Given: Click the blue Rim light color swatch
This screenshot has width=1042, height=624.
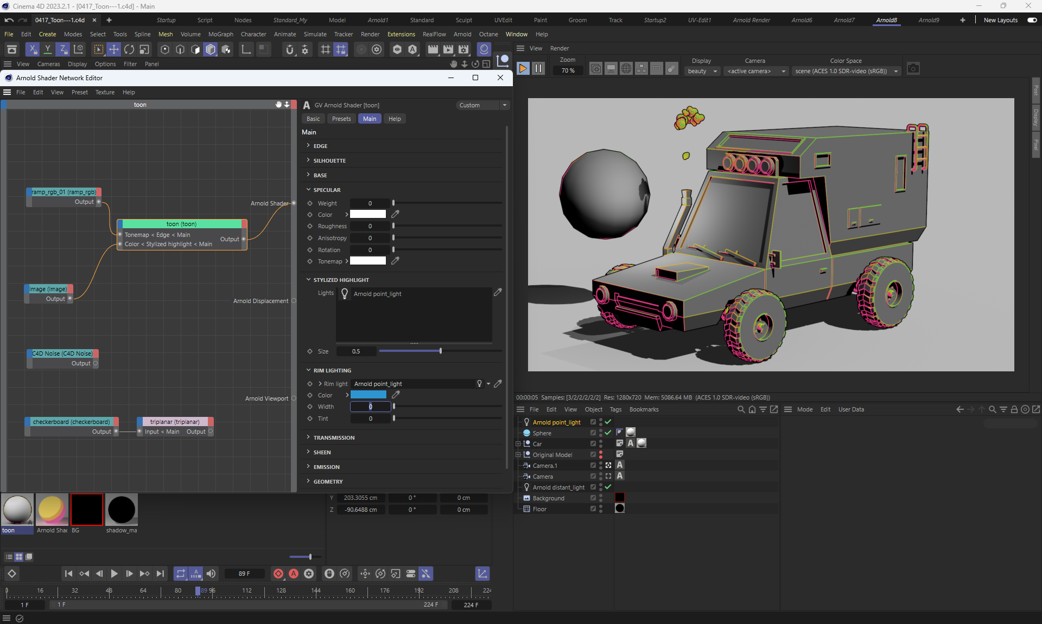Looking at the screenshot, I should point(368,395).
